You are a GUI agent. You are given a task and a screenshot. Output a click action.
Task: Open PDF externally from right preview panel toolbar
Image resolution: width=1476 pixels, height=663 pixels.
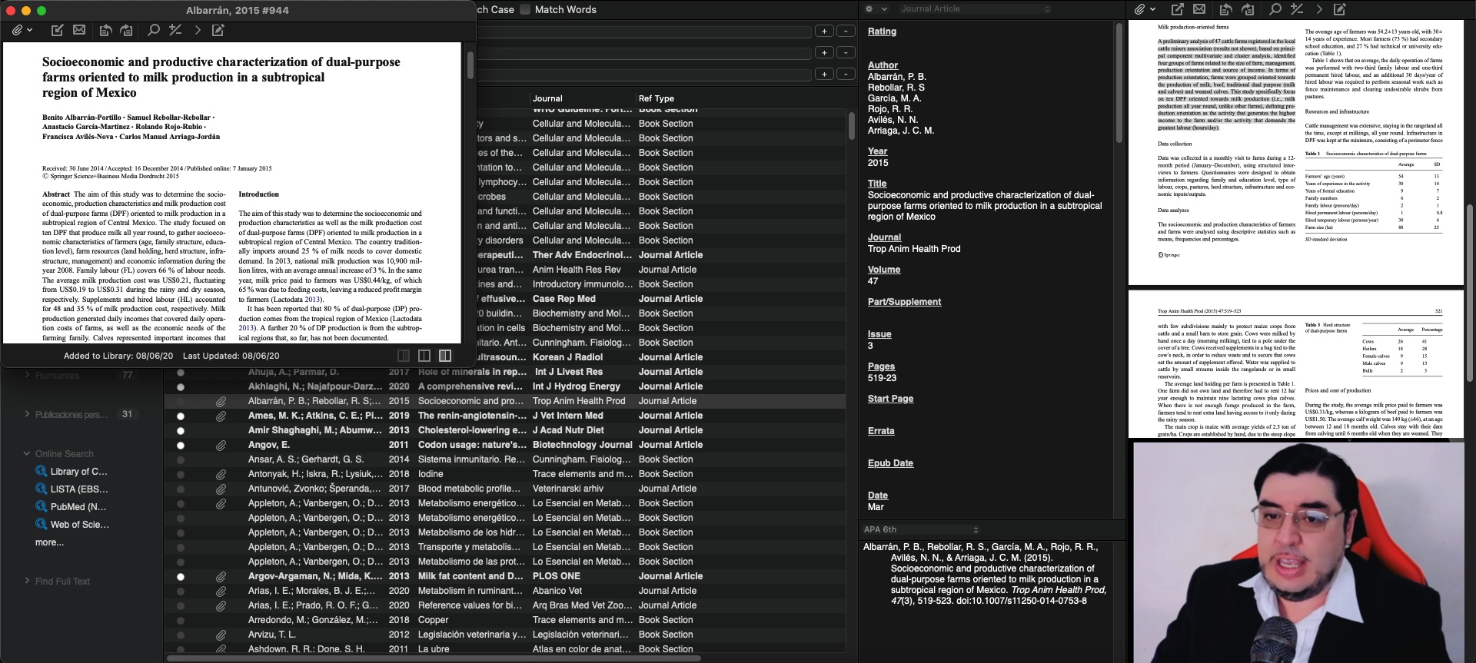pos(1177,9)
